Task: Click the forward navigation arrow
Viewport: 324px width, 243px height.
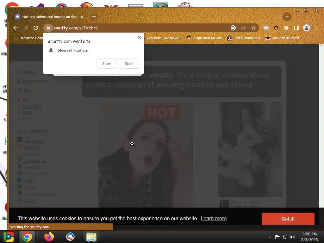Action: click(26, 28)
